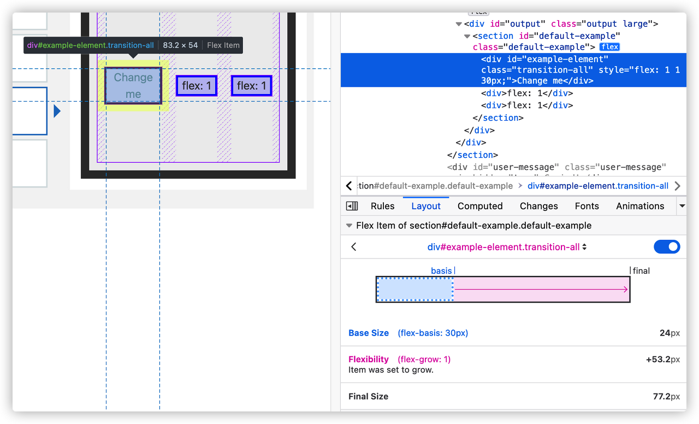Open the overflow tabs dropdown arrow
The height and width of the screenshot is (424, 699).
[682, 206]
